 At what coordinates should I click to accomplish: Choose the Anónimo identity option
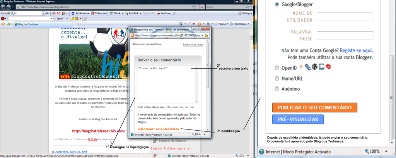(x=277, y=89)
